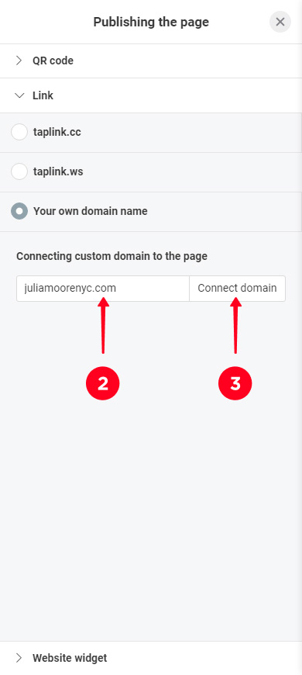The width and height of the screenshot is (302, 675).
Task: Click the Connect domain button
Action: [237, 289]
